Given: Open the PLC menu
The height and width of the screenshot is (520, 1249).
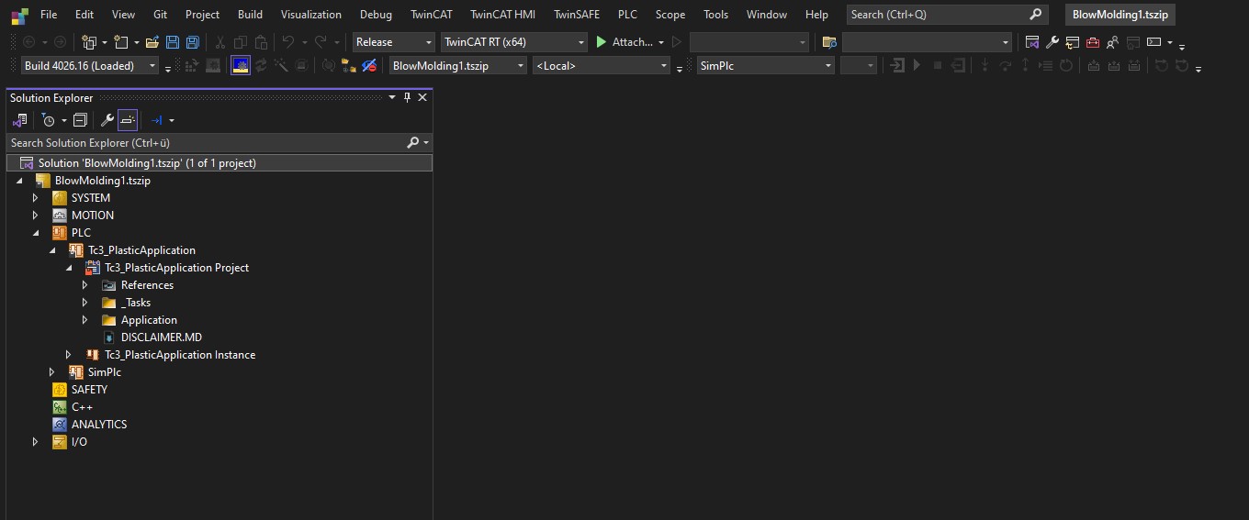Looking at the screenshot, I should 627,15.
